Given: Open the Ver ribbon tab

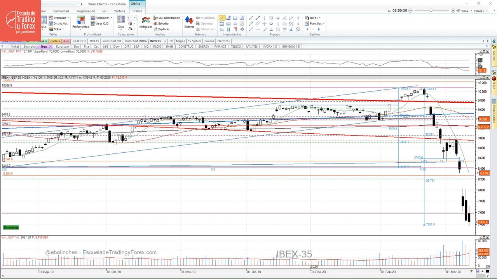Looking at the screenshot, I should pyautogui.click(x=105, y=11).
